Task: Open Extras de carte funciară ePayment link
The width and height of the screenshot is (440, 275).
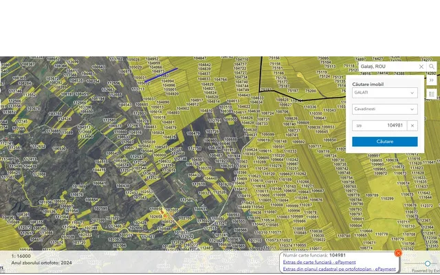Action: (x=319, y=262)
